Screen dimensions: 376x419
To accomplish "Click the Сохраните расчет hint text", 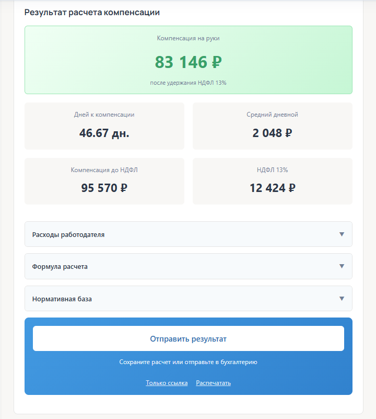I will point(188,362).
